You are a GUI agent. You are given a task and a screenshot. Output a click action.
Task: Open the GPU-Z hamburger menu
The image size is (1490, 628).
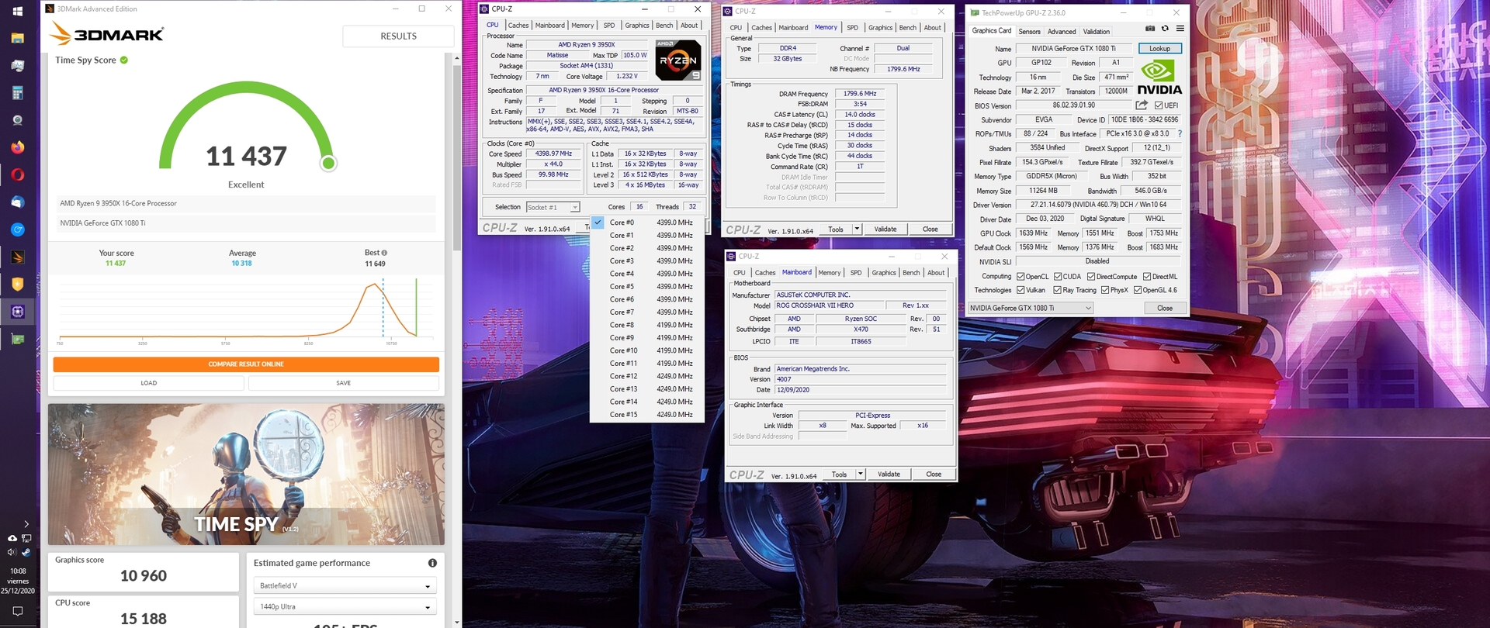click(x=1180, y=29)
